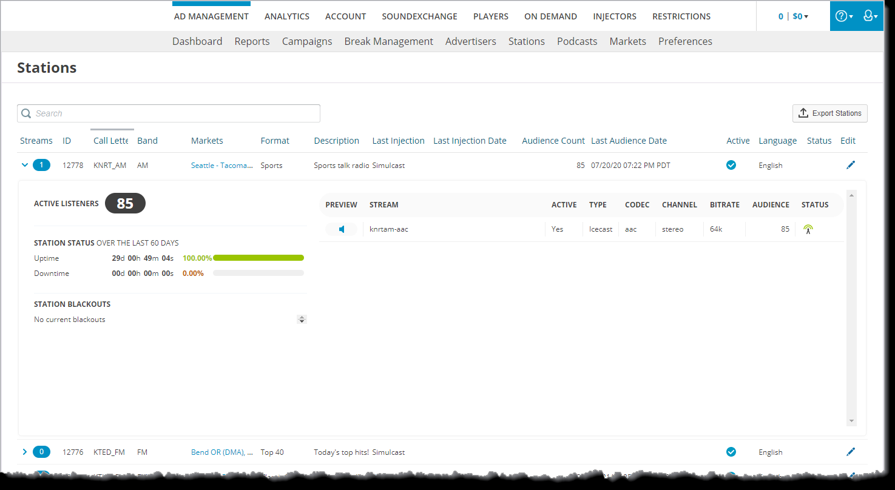The image size is (895, 490).
Task: Go to the Preferences tab
Action: tap(685, 41)
